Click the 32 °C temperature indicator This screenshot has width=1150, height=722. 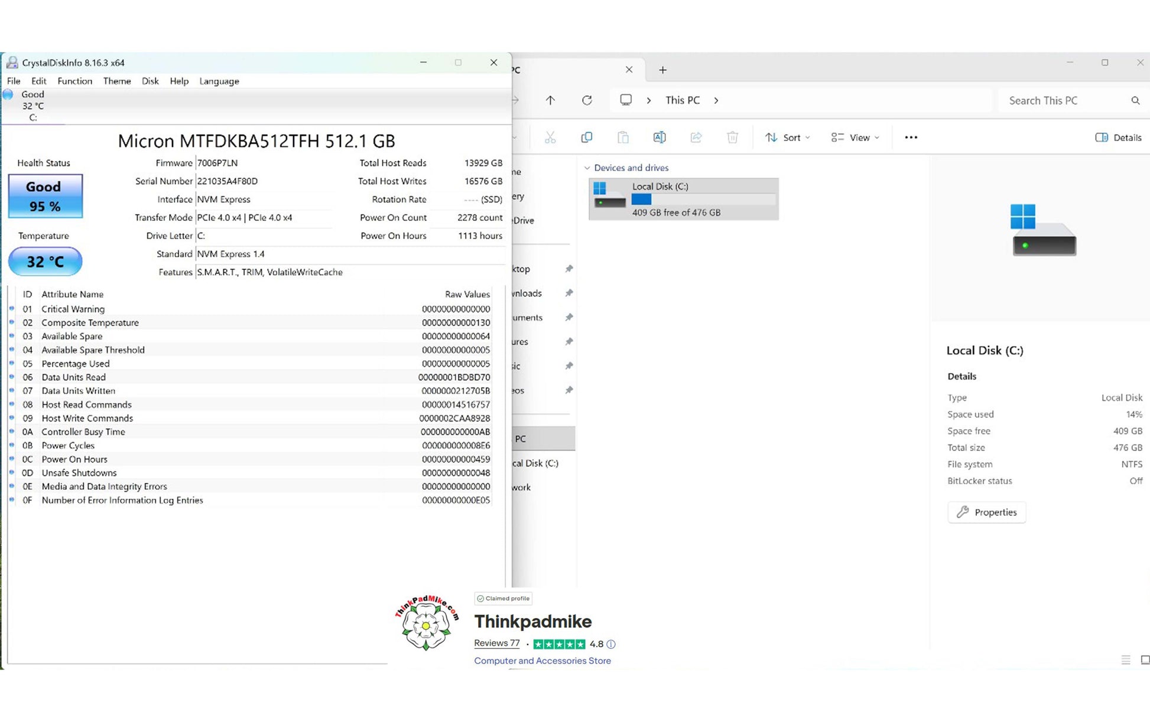pyautogui.click(x=45, y=262)
